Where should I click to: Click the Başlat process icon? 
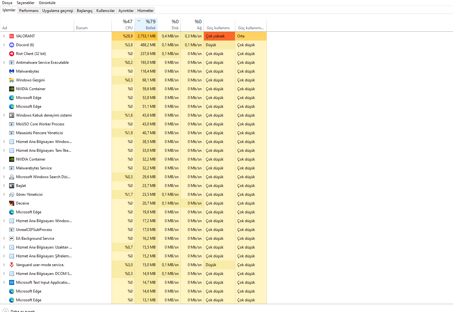click(12, 186)
